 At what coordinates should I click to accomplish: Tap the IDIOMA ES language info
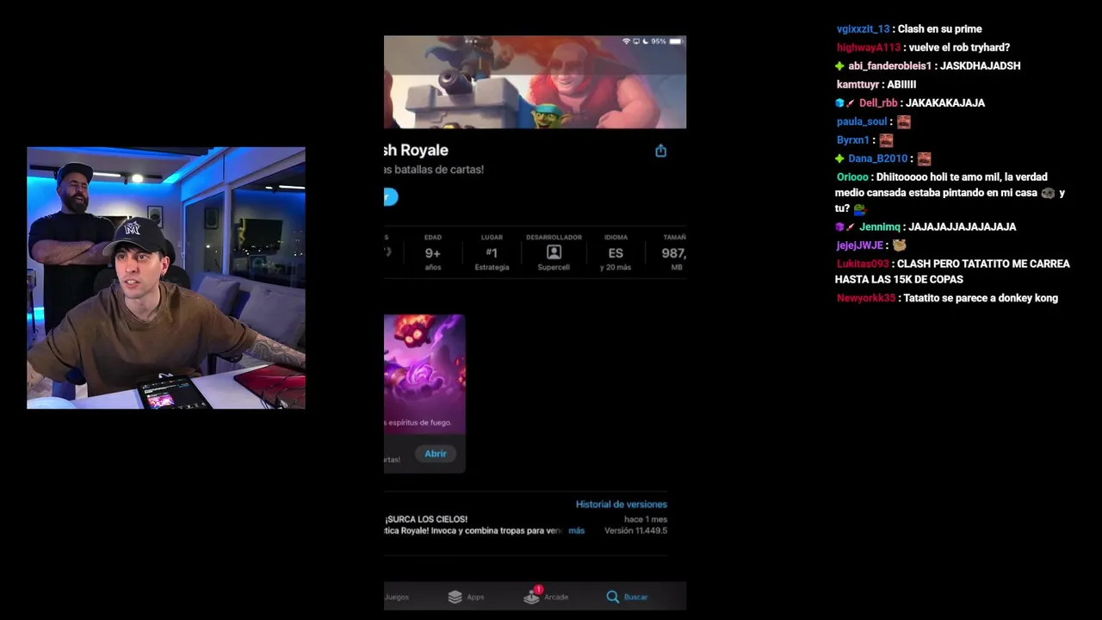[616, 252]
